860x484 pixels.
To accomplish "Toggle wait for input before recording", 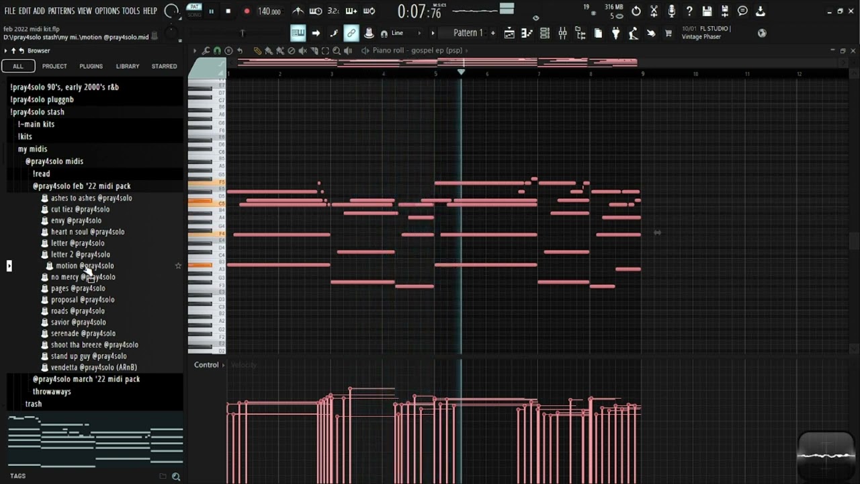I will [x=316, y=11].
